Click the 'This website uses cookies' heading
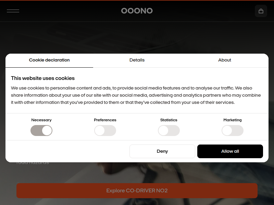274x205 pixels. point(43,78)
